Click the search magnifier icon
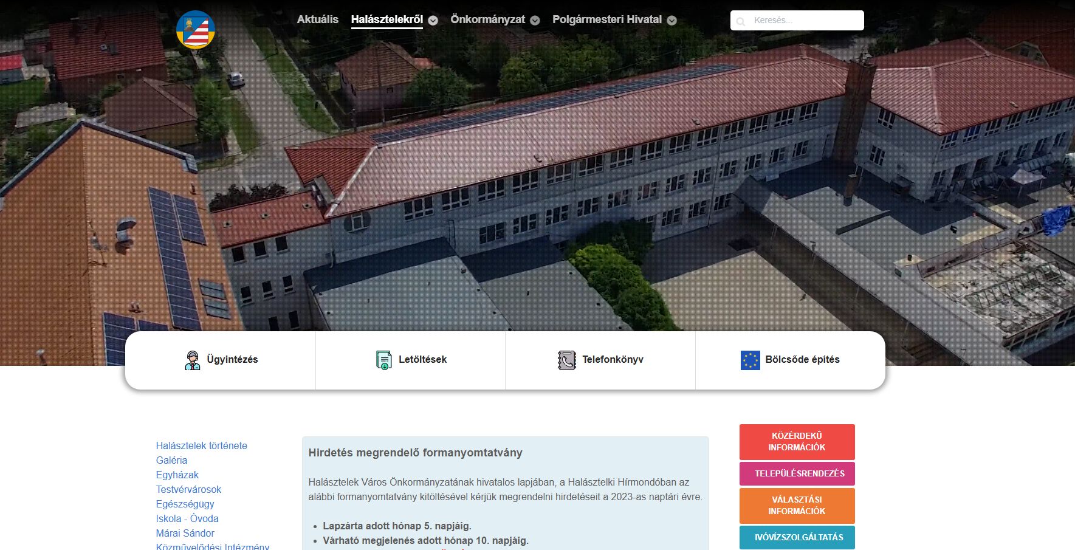Viewport: 1075px width, 550px height. click(740, 21)
